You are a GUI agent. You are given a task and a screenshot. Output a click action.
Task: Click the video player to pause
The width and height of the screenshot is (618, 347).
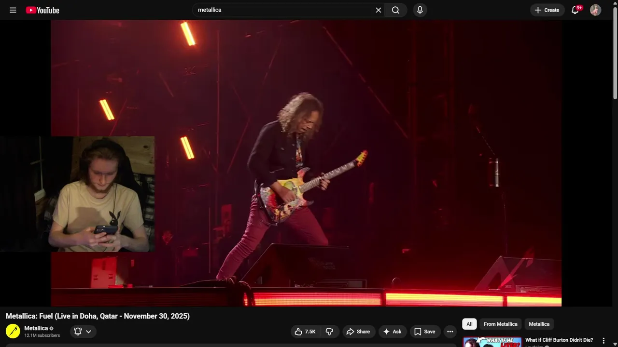(x=306, y=163)
